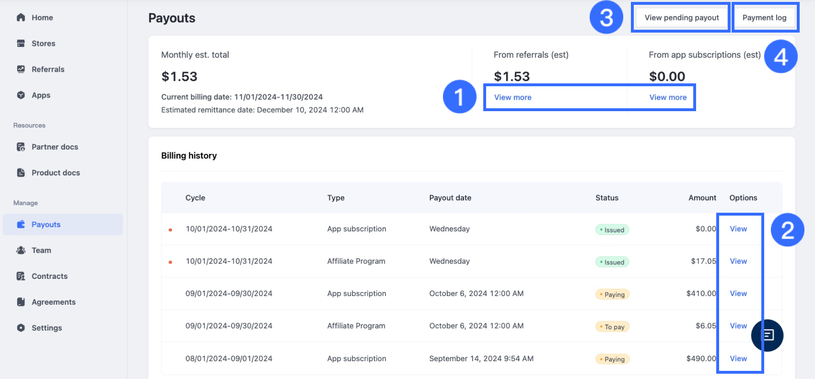Click View more under app subscriptions
Screen dimensions: 815x379
click(668, 97)
